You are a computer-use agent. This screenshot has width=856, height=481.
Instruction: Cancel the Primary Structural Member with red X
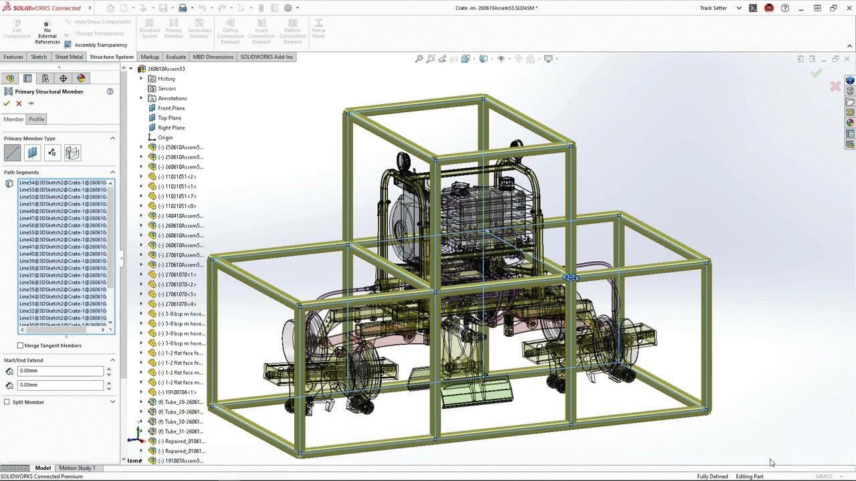pyautogui.click(x=19, y=104)
